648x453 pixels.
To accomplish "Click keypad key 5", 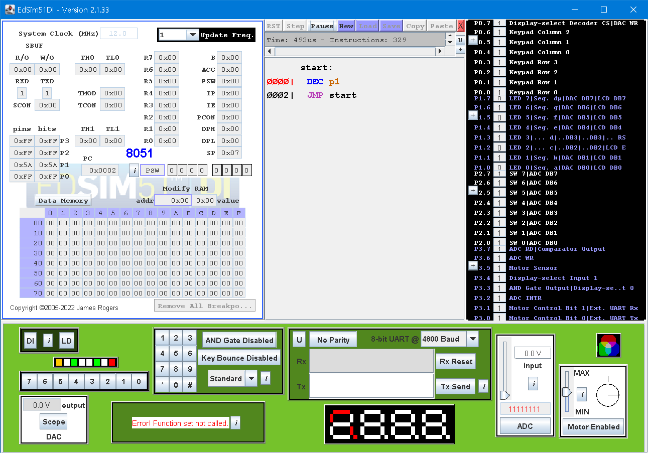I will pyautogui.click(x=176, y=354).
